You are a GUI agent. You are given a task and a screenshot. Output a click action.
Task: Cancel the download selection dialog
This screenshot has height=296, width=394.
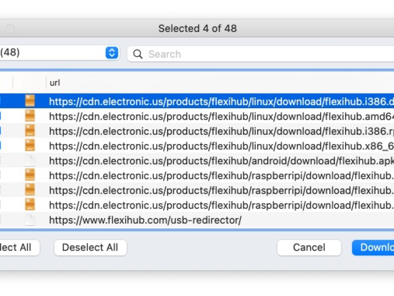[308, 247]
